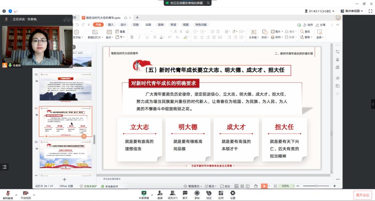Expand the Layout (版式) dropdown
Viewport: 375px width, 201px height.
click(109, 37)
